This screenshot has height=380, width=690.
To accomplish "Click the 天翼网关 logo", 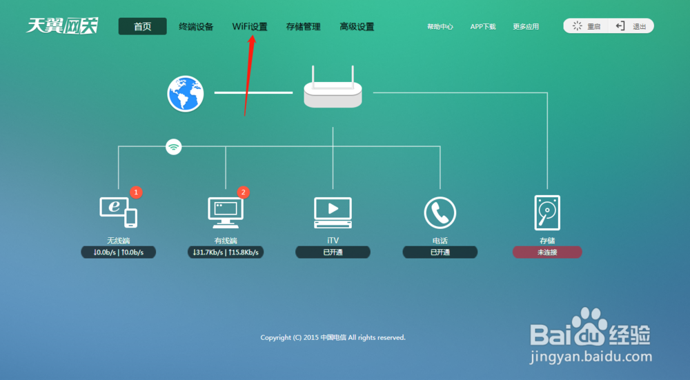I will (62, 26).
